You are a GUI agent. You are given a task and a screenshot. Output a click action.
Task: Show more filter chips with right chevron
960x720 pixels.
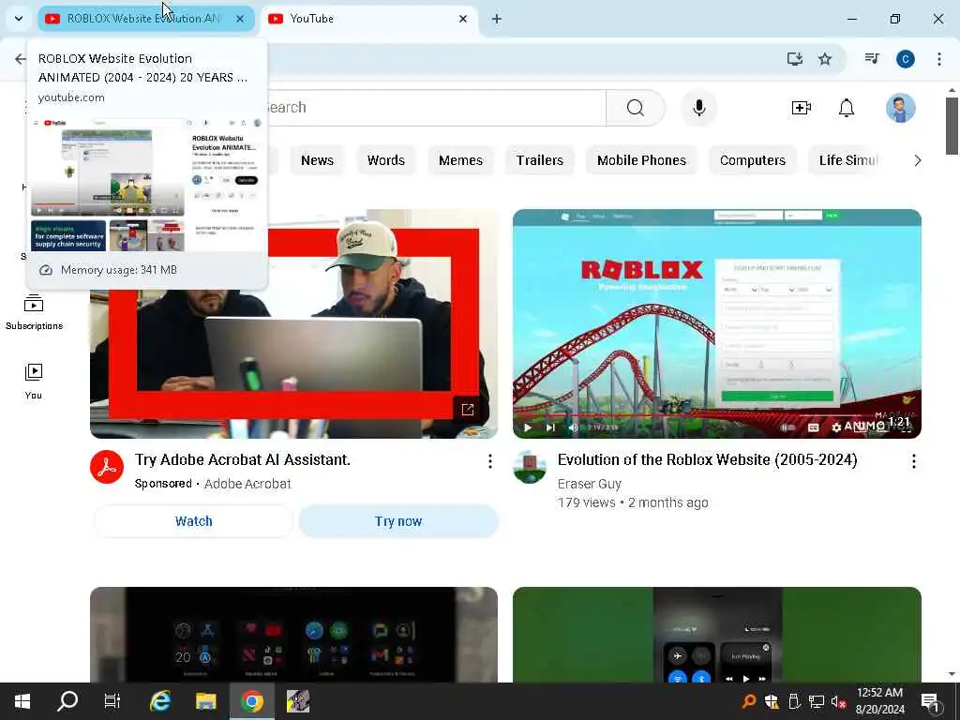tap(917, 160)
